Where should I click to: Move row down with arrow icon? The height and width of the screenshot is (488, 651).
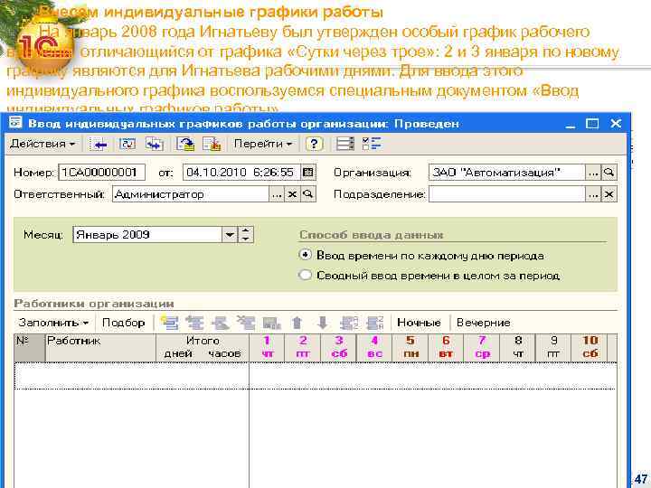coord(323,323)
